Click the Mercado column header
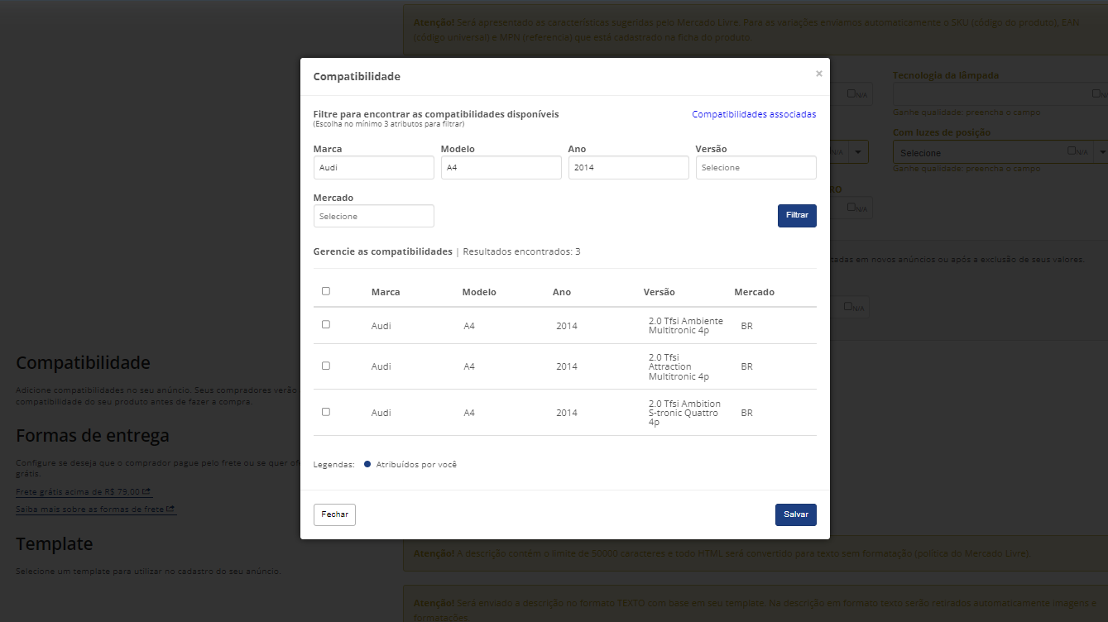 click(755, 292)
